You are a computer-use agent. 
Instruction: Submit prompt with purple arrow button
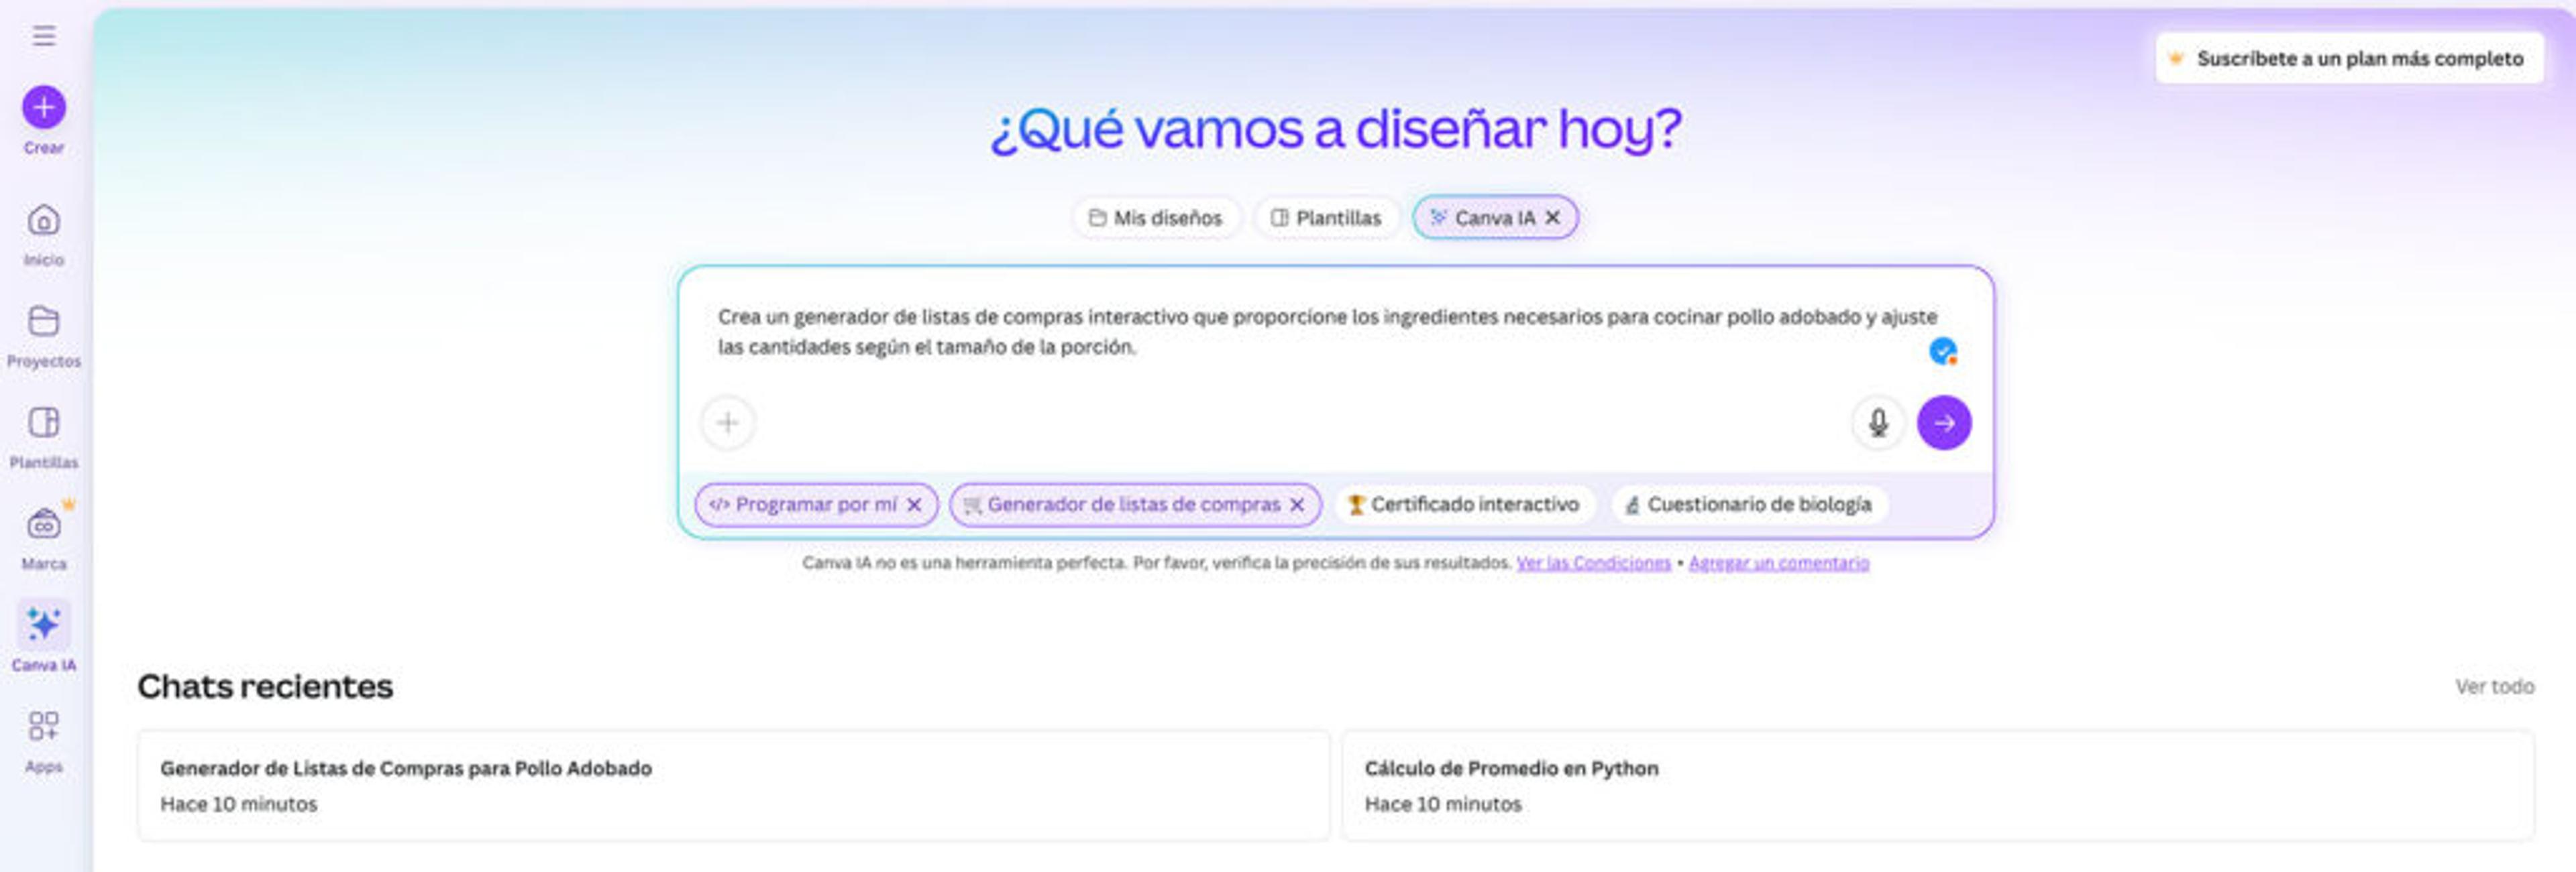(x=1944, y=422)
